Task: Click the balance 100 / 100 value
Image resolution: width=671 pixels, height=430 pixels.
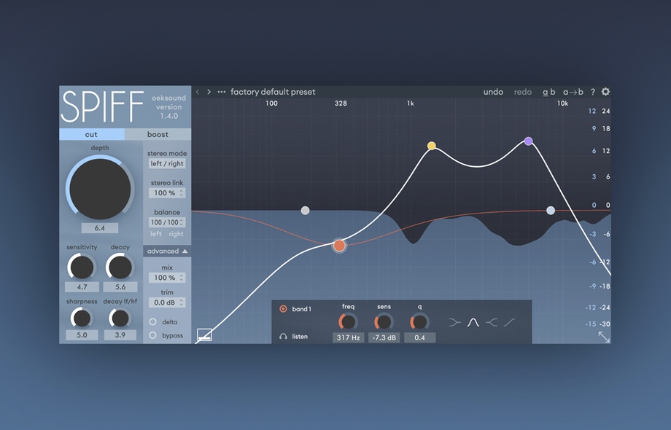Action: pyautogui.click(x=164, y=222)
